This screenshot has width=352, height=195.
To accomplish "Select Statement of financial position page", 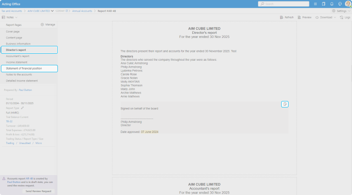I will 30,69.
